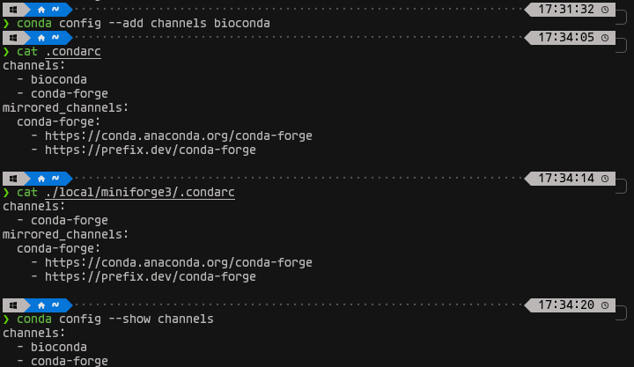Open the second conda.anaconda.org/conda-forge URL
Screen dimensions: 634x367
click(179, 262)
